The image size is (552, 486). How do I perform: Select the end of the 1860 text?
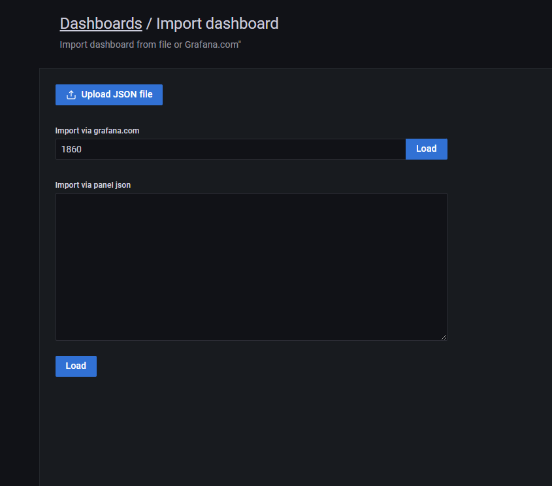82,149
